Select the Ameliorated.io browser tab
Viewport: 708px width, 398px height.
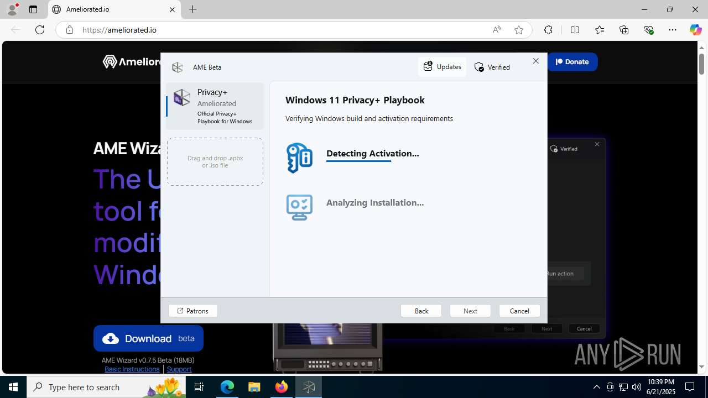[x=114, y=9]
